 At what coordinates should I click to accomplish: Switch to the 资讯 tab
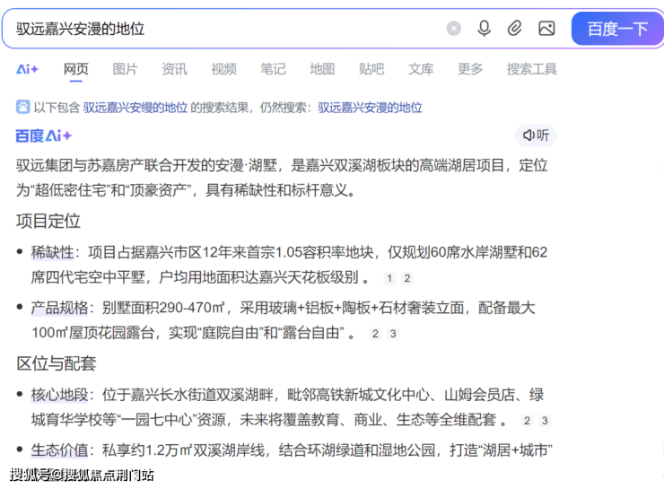click(x=174, y=69)
